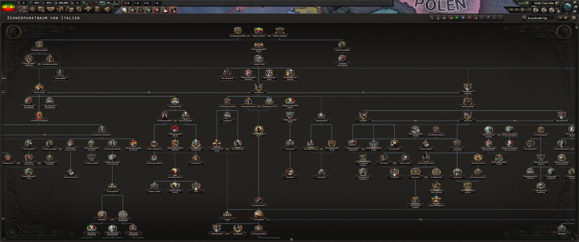Click the stability value 29%
This screenshot has height=242, width=579.
coord(37,3)
